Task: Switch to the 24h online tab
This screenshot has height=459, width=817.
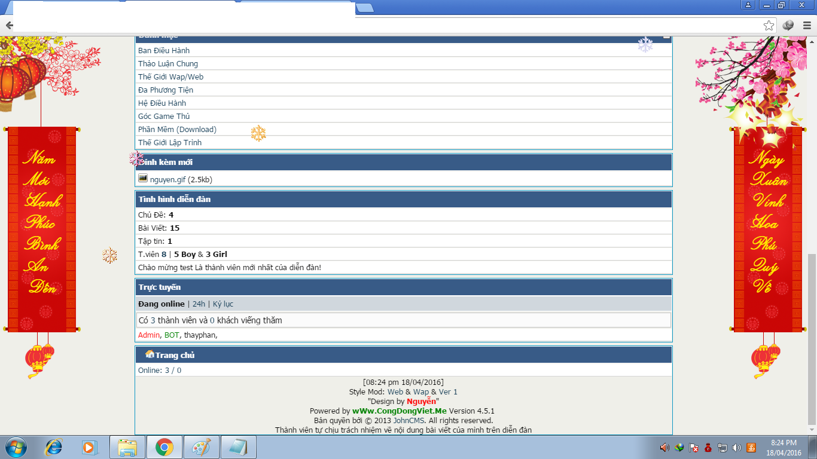Action: pyautogui.click(x=199, y=304)
